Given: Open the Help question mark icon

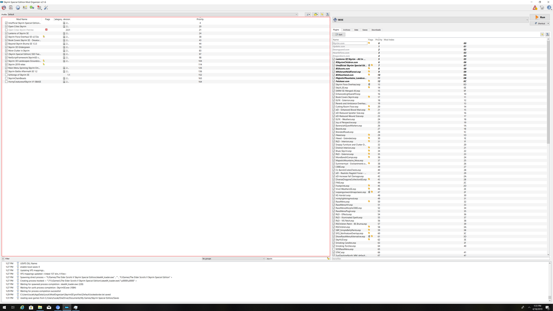Looking at the screenshot, I should [x=549, y=8].
